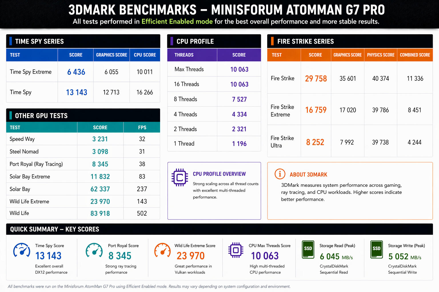Click the Fire Strike Extreme graphics score 17 020
The width and height of the screenshot is (439, 292).
[x=348, y=110]
